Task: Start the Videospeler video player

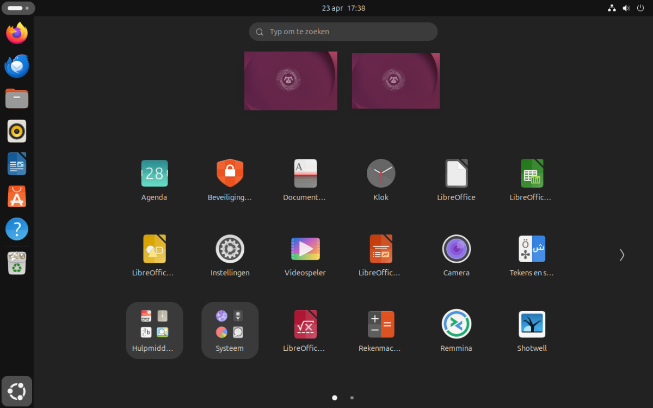Action: point(305,250)
